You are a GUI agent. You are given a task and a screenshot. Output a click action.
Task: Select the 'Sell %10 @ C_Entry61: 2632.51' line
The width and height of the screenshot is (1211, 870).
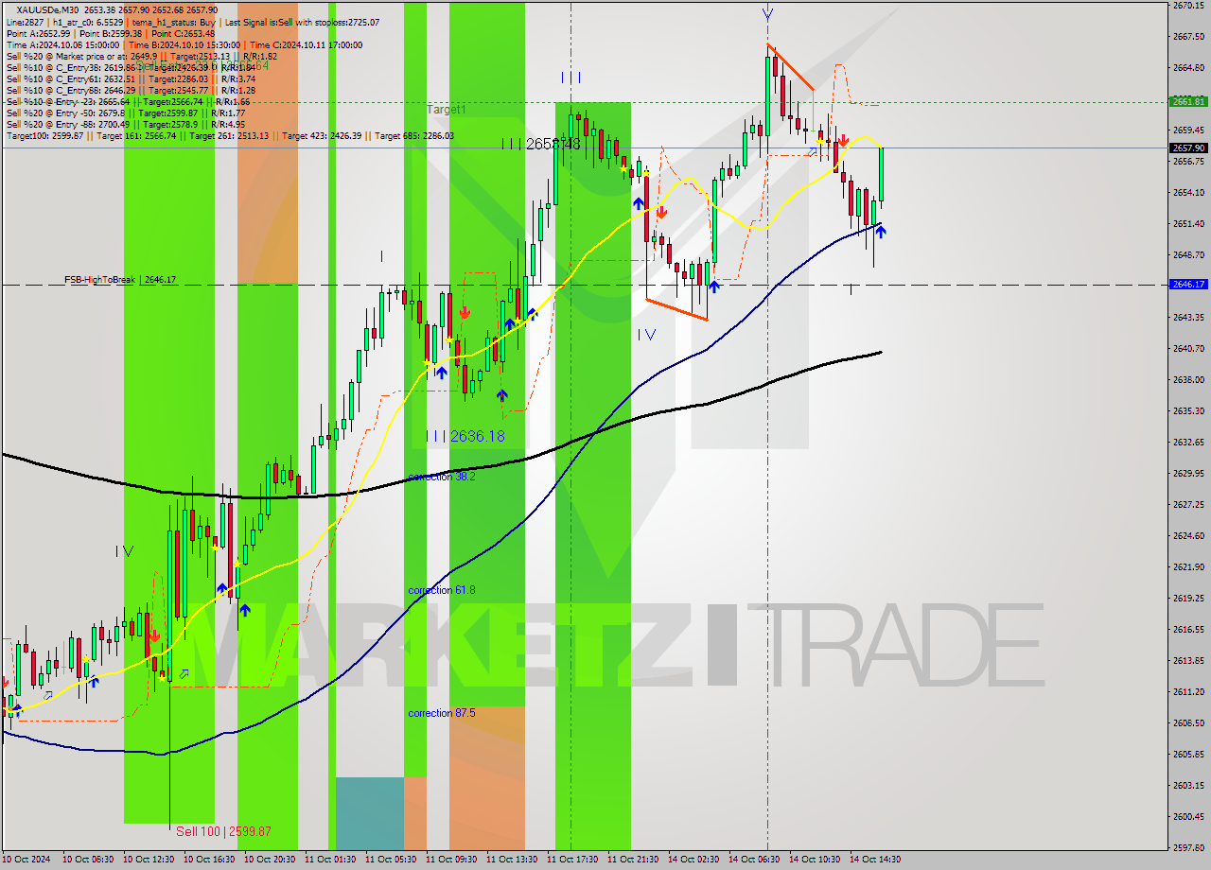130,78
